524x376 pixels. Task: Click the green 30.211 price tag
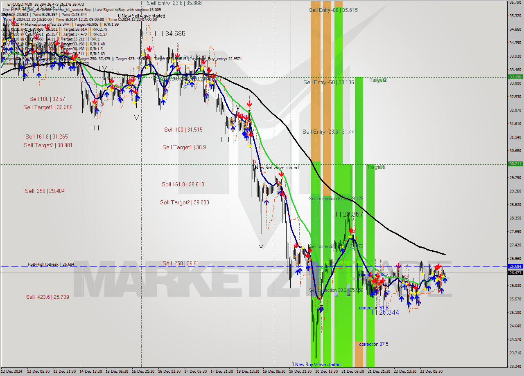click(515, 163)
